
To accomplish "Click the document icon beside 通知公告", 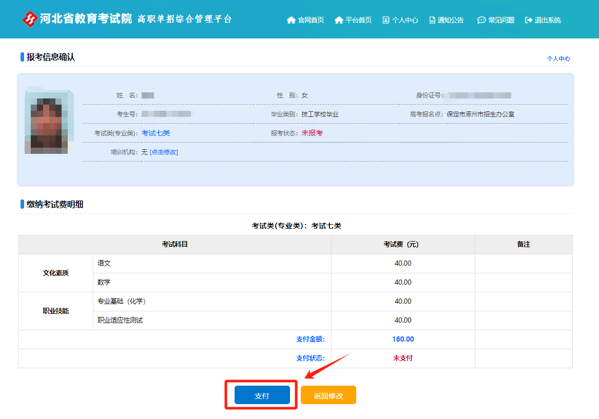I will click(x=432, y=20).
